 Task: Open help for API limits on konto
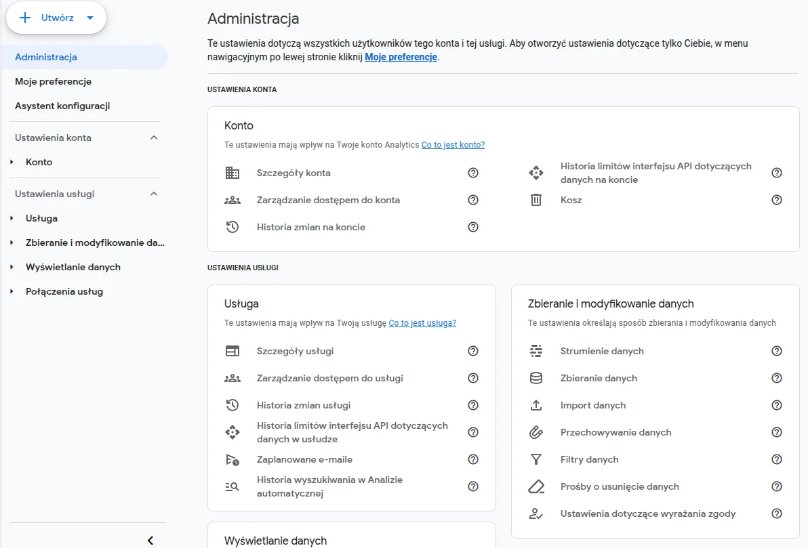pos(777,173)
